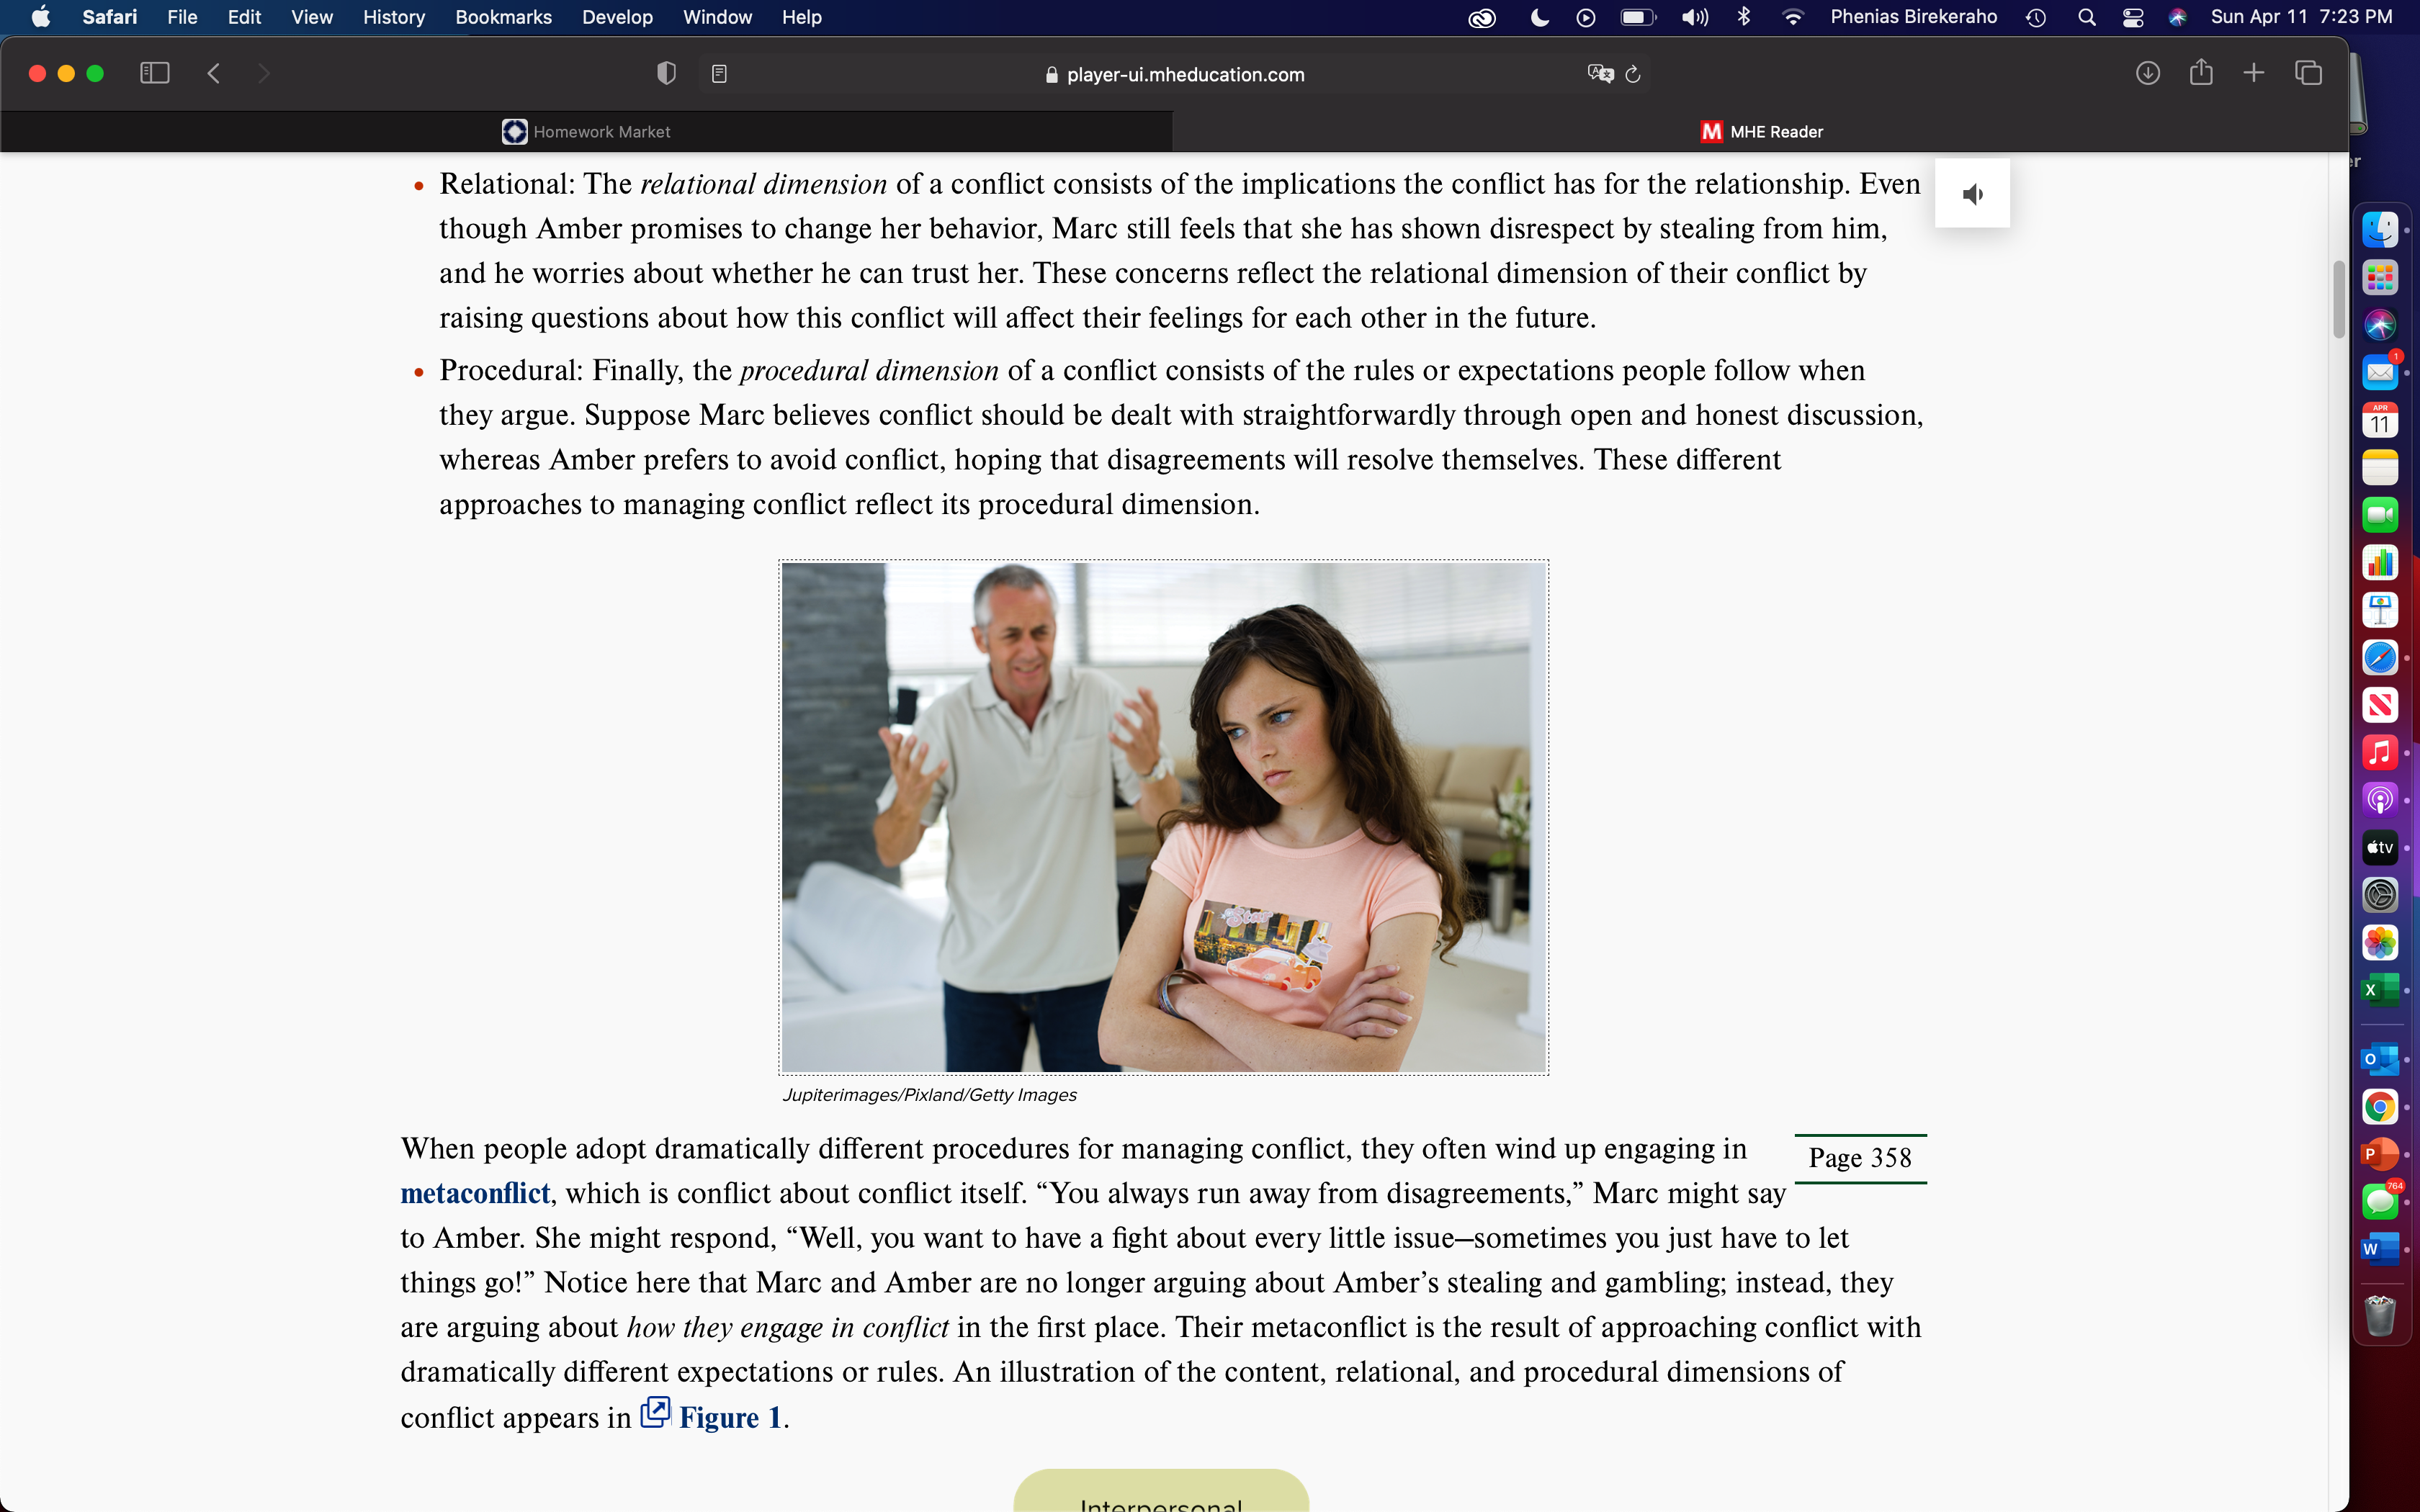Open Finder from the Dock
This screenshot has height=1512, width=2420.
(2380, 230)
